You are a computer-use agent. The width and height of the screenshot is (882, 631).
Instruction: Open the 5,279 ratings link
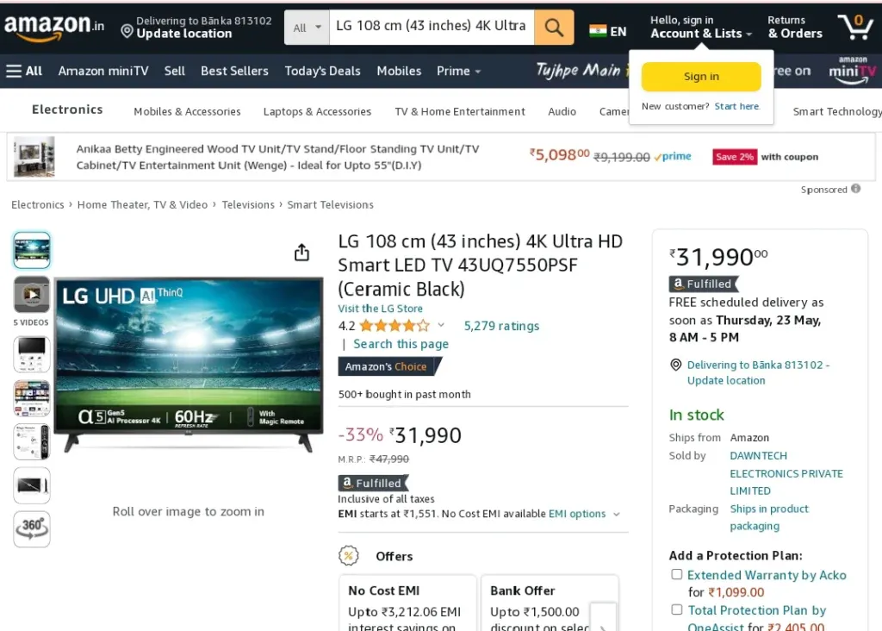tap(501, 326)
